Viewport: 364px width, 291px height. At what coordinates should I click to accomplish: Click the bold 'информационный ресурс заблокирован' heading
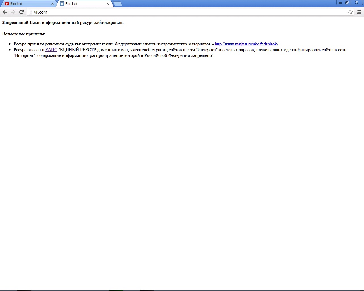63,22
